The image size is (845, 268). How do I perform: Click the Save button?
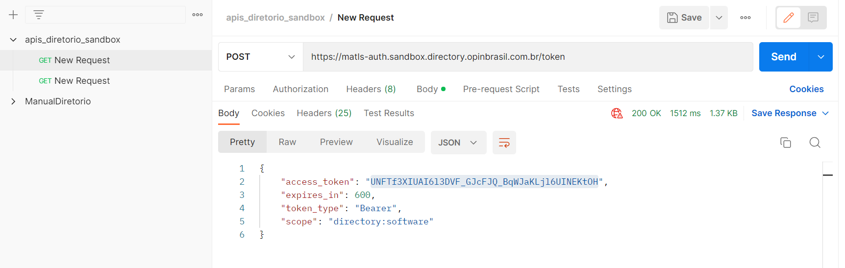coord(684,18)
